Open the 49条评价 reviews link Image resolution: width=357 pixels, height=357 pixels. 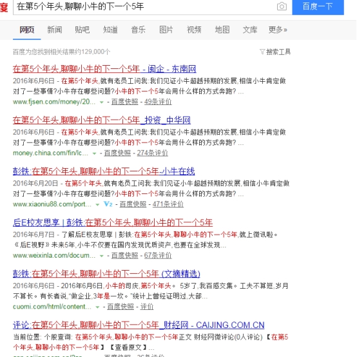[158, 102]
